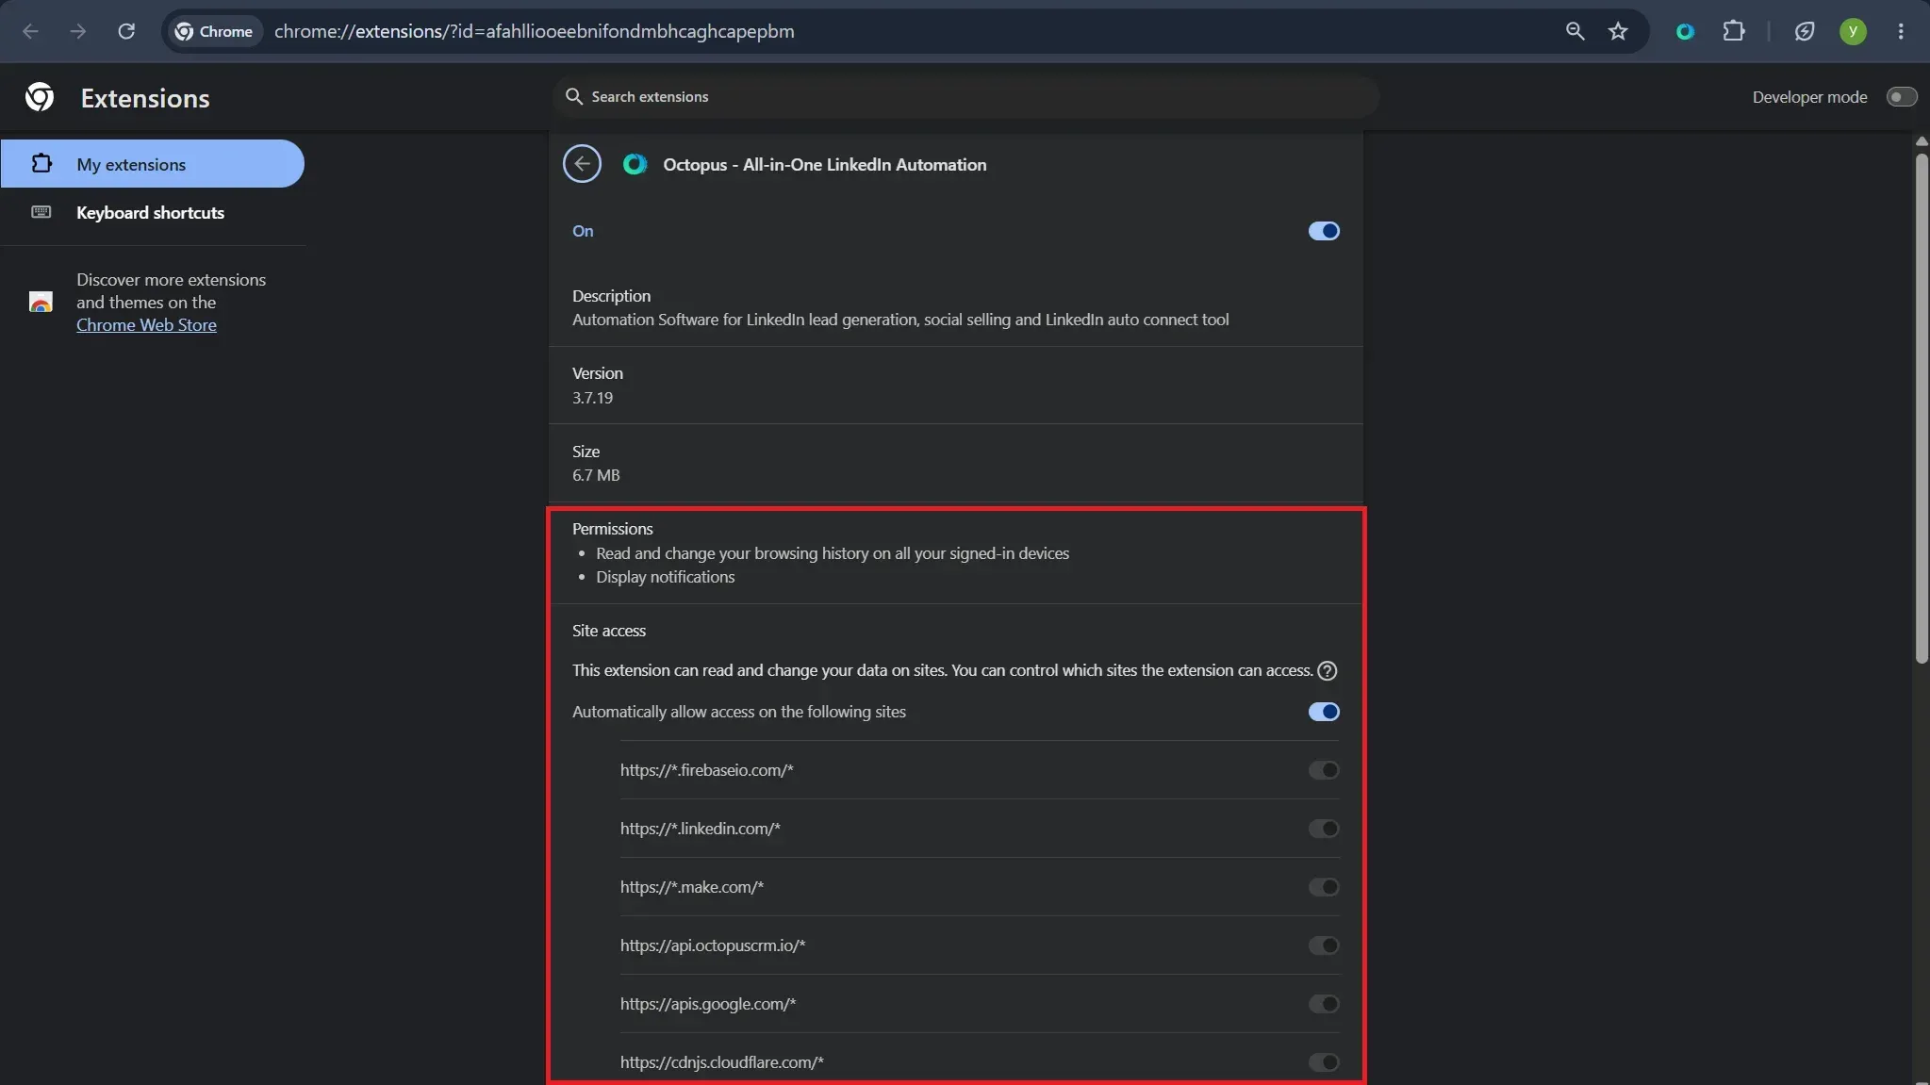Turn off the extension On switch
This screenshot has width=1930, height=1085.
point(1324,231)
